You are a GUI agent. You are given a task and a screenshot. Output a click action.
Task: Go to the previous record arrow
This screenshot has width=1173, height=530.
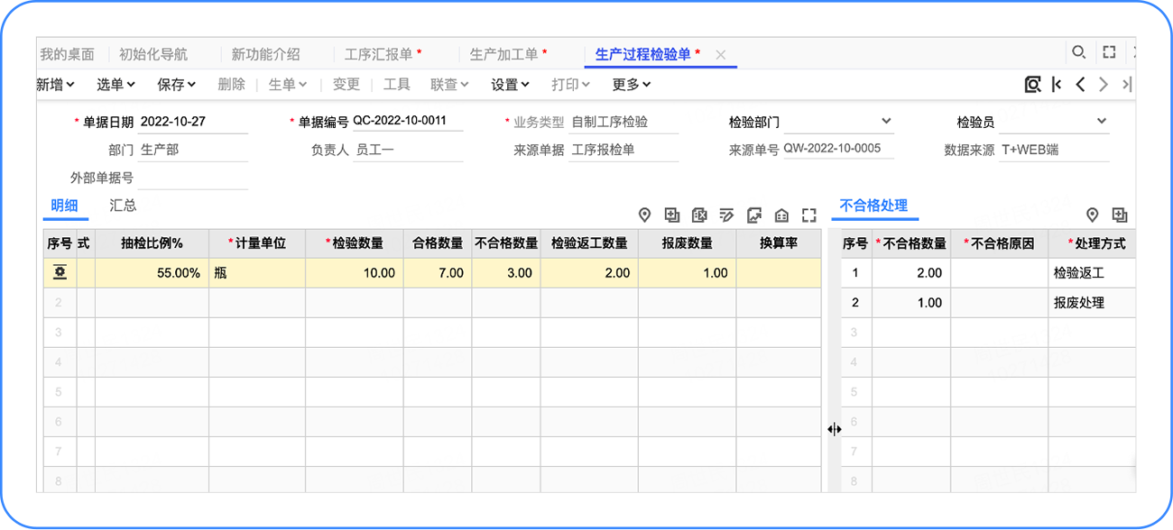(1080, 85)
